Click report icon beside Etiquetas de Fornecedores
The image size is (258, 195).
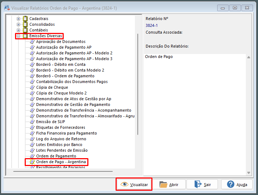coord(33,127)
